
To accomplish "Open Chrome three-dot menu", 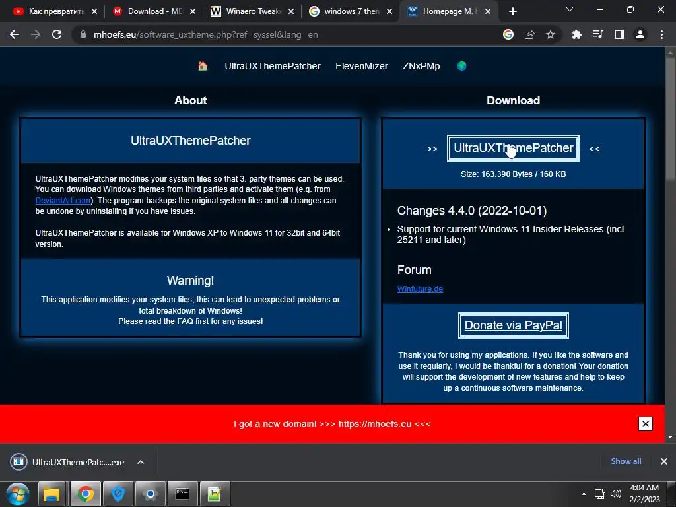I will [661, 34].
